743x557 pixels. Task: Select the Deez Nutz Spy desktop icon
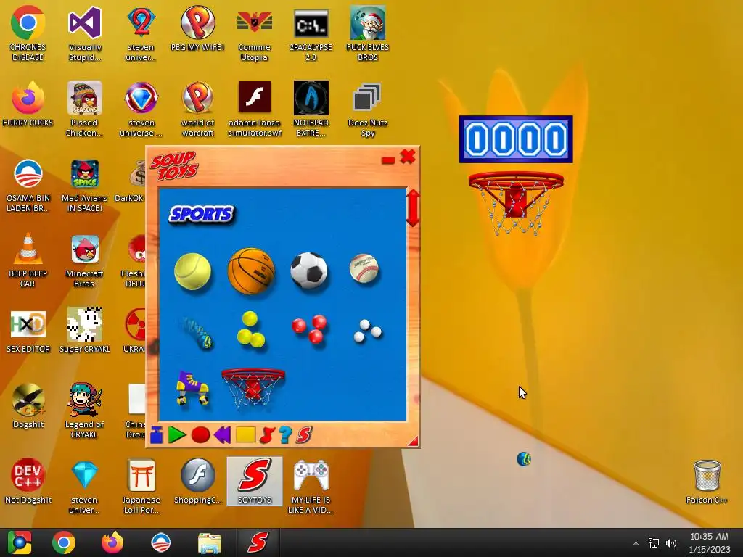(367, 110)
